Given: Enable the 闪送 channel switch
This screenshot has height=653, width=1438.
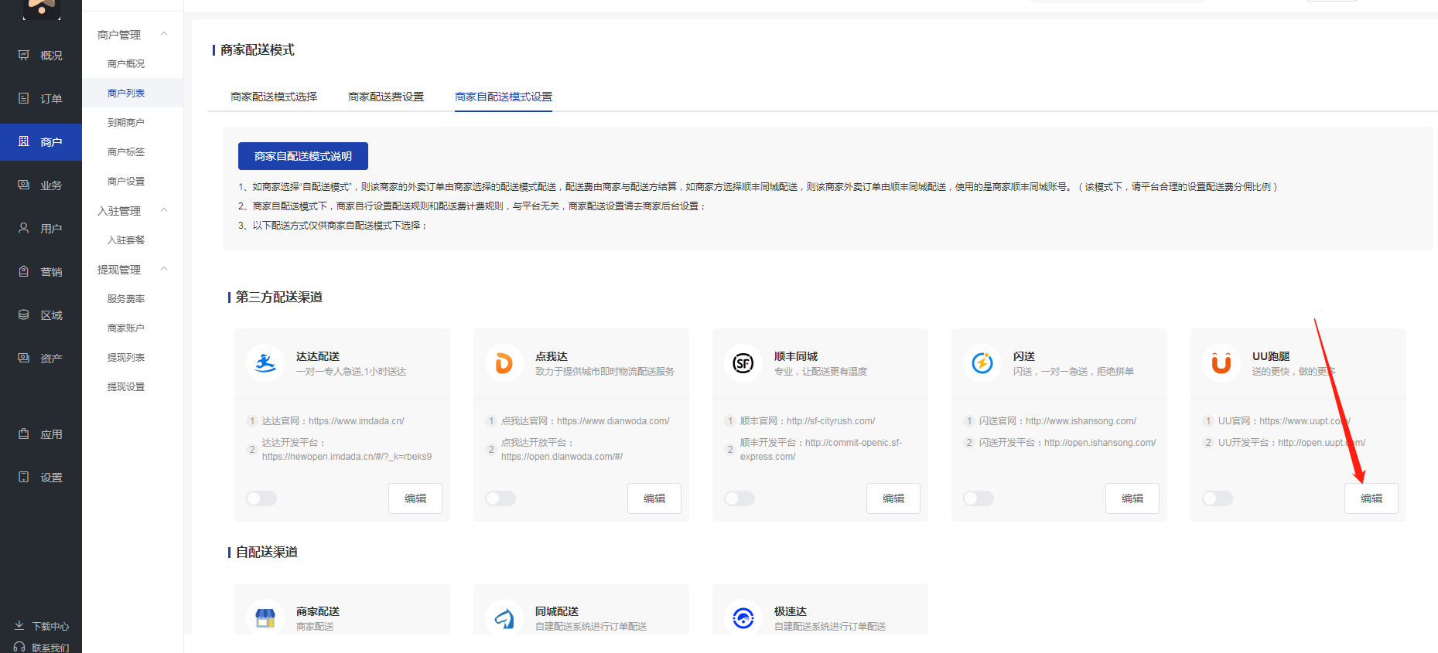Looking at the screenshot, I should coord(979,498).
